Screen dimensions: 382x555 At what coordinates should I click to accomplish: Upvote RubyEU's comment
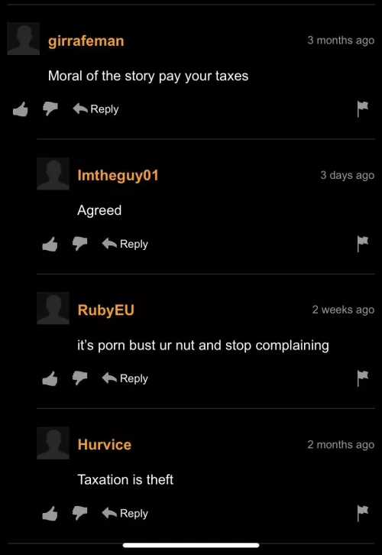[50, 378]
